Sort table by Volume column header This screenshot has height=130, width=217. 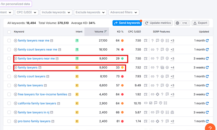click(100, 31)
